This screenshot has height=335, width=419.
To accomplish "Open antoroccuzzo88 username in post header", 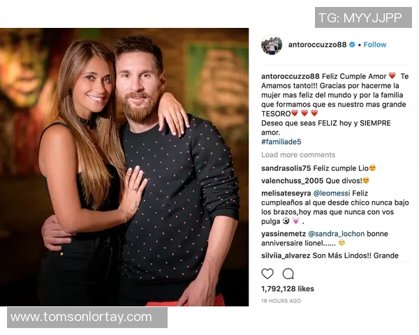I will tap(317, 45).
